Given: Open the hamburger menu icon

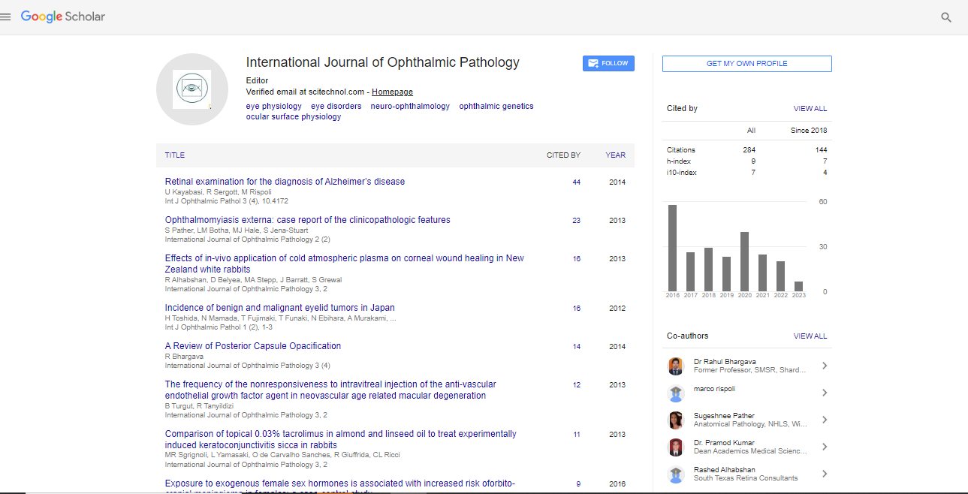Looking at the screenshot, I should tap(6, 17).
